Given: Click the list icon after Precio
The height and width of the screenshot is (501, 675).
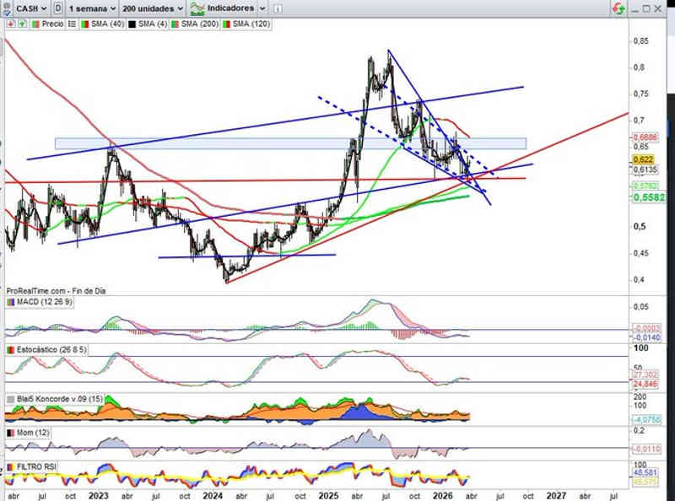Looking at the screenshot, I should coord(71,24).
